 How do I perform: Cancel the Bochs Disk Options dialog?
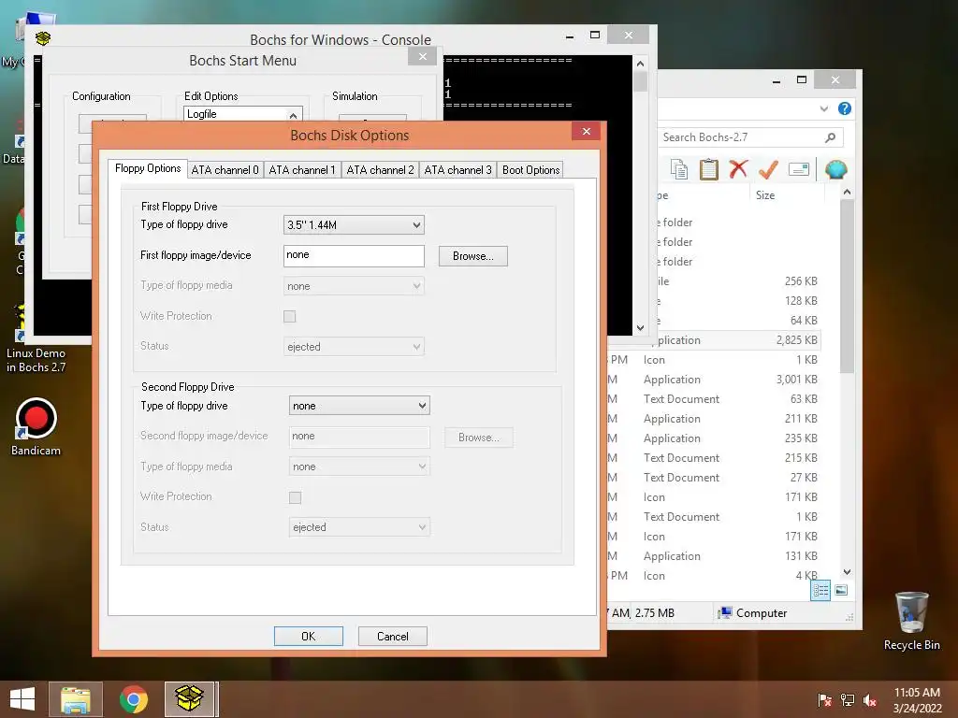pos(392,636)
